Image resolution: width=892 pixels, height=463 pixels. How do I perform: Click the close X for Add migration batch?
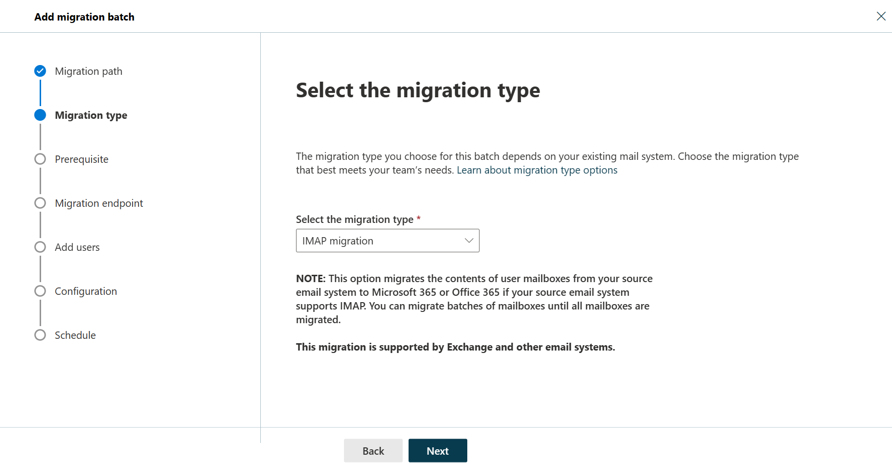click(x=881, y=16)
